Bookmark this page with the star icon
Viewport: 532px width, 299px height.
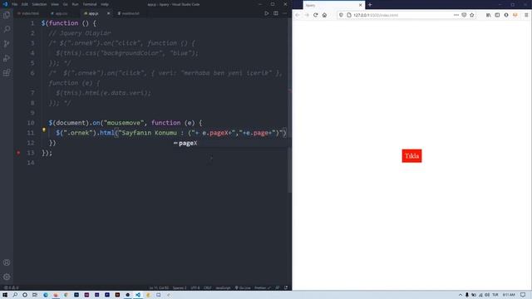coord(472,15)
